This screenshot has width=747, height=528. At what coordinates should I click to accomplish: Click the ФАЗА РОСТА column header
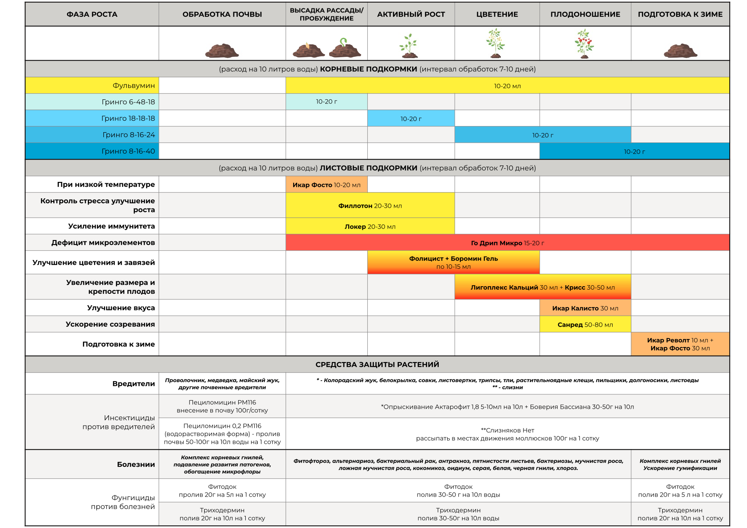click(92, 14)
